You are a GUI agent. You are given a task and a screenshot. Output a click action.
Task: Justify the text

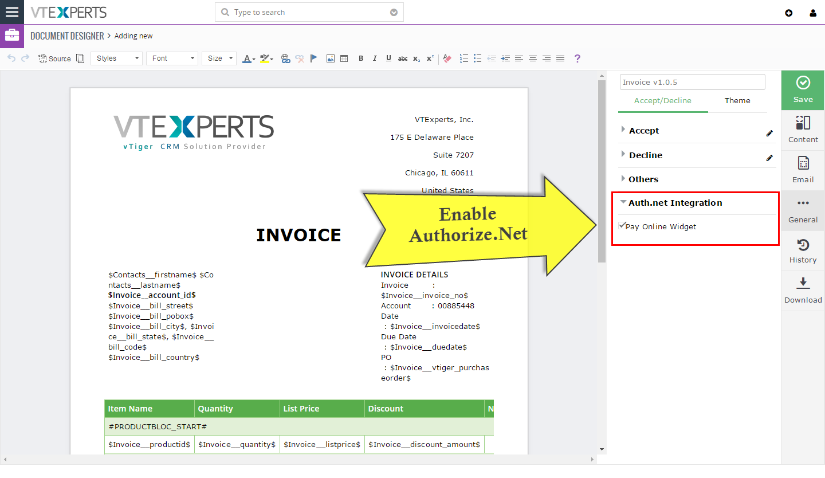[x=560, y=58]
